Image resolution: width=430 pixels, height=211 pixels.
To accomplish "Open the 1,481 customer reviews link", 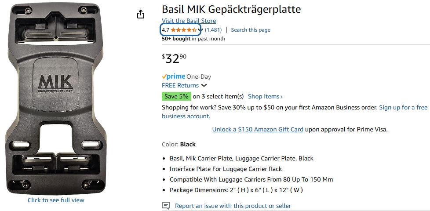I will (213, 30).
